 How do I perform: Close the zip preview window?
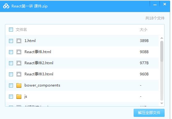[165, 4]
